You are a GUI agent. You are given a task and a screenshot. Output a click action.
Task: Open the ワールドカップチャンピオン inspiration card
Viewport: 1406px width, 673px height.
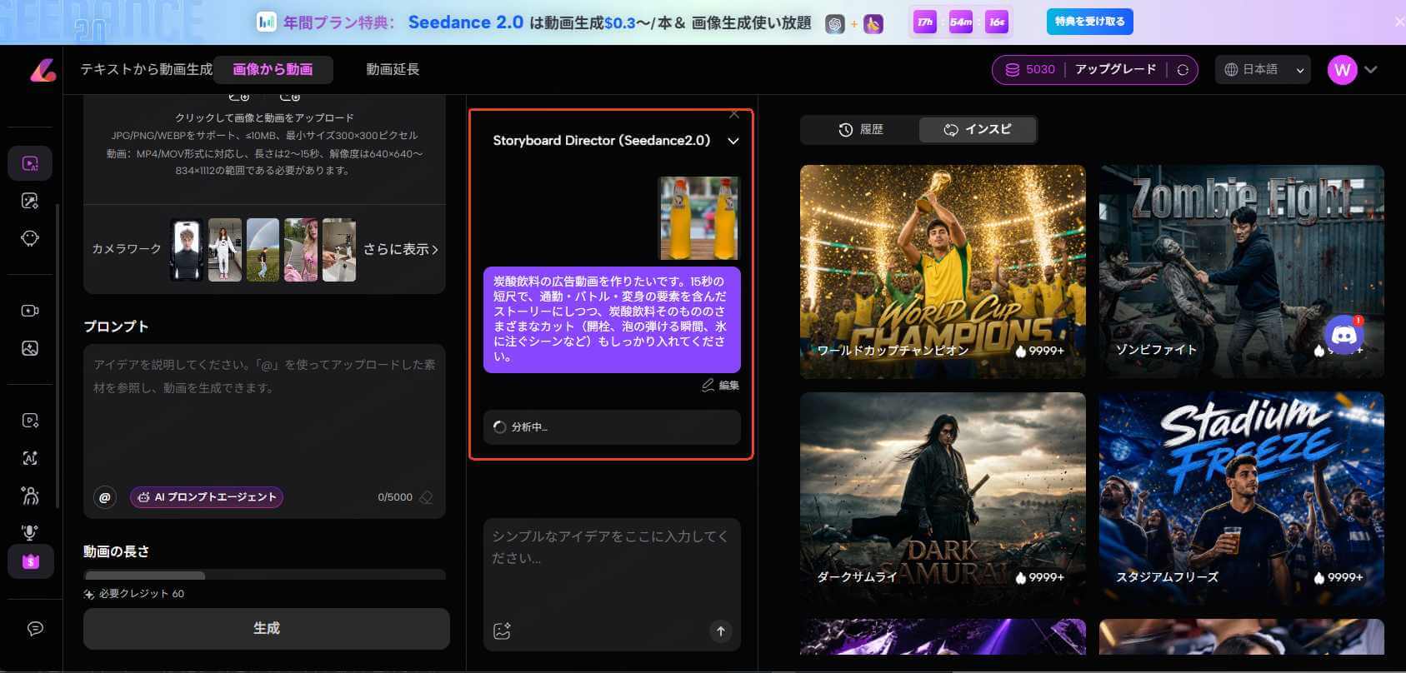943,272
